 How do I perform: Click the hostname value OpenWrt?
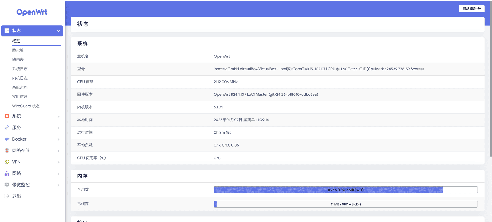point(222,56)
